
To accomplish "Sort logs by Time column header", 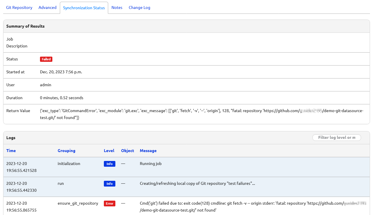I will [x=11, y=151].
